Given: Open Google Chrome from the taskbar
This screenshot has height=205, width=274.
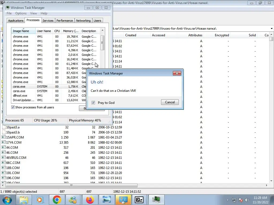Looking at the screenshot, I should click(57, 200).
